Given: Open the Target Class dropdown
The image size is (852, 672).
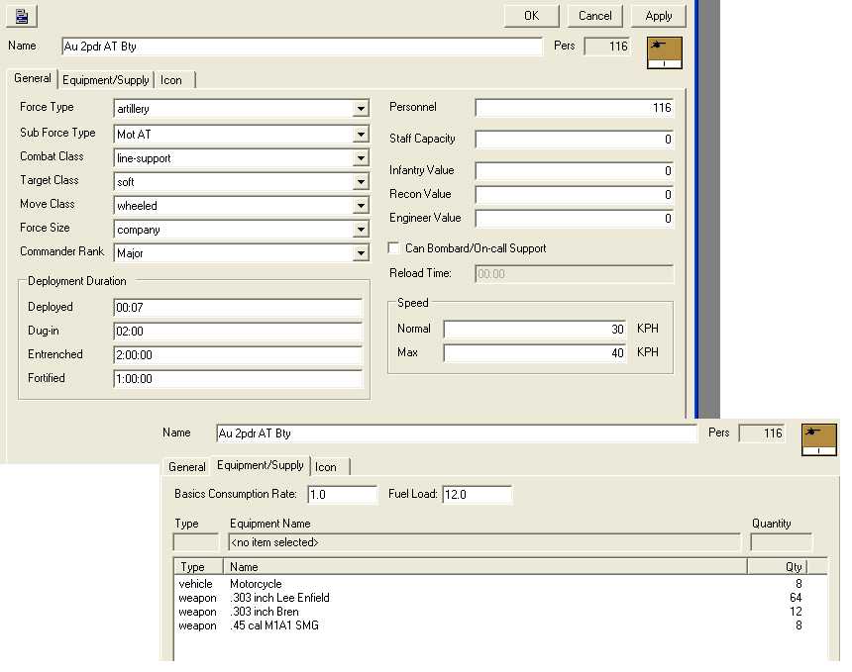Looking at the screenshot, I should (361, 182).
